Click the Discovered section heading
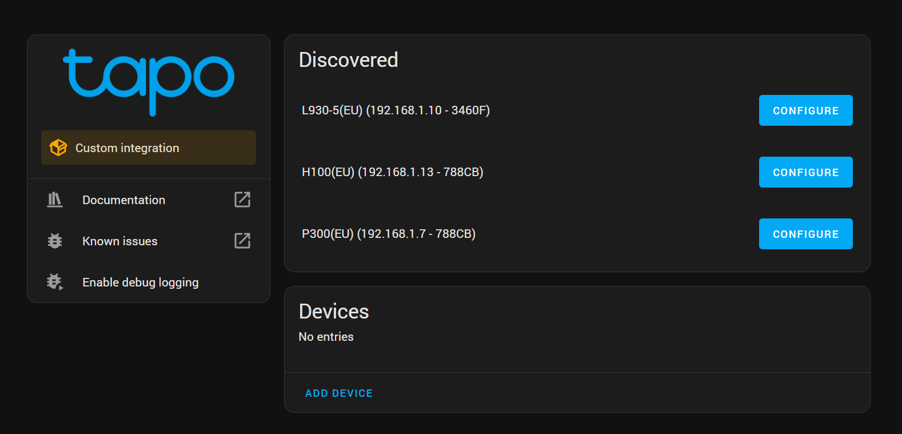Viewport: 902px width, 434px height. pos(348,60)
